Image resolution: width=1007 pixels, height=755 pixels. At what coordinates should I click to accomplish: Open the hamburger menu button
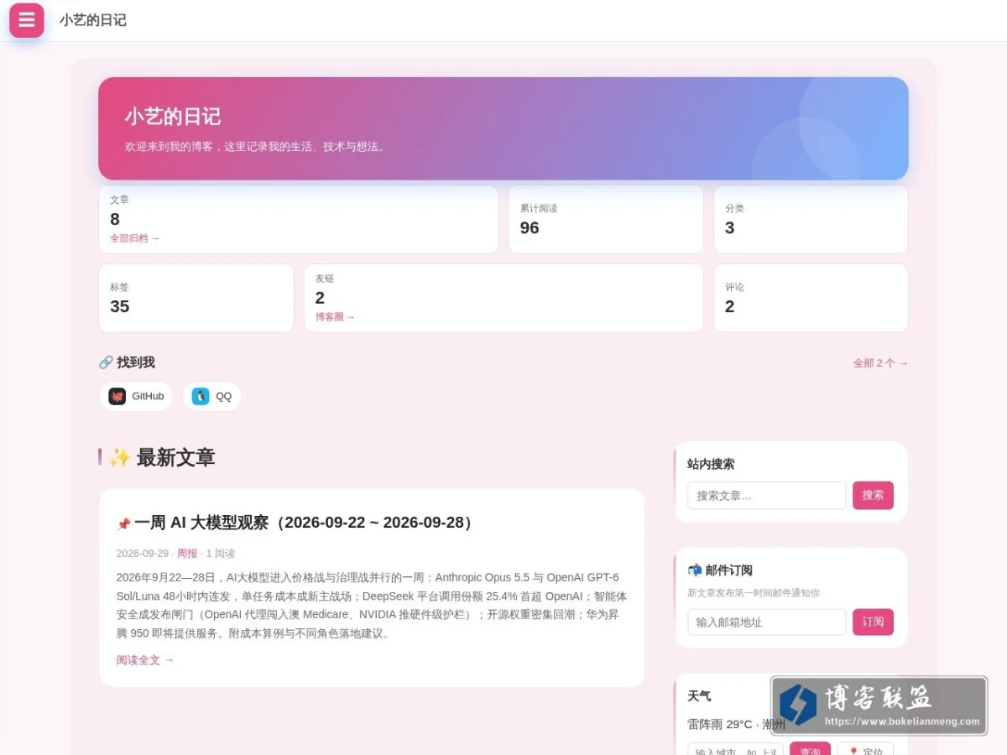[x=27, y=20]
